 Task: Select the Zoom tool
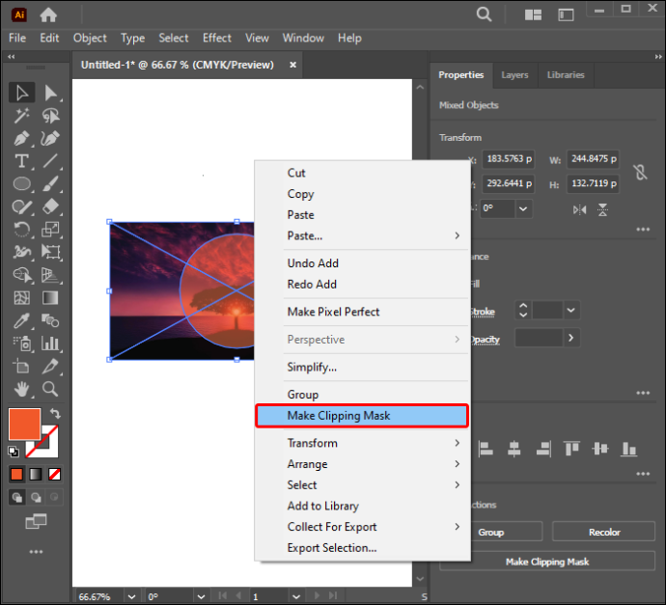(x=50, y=389)
